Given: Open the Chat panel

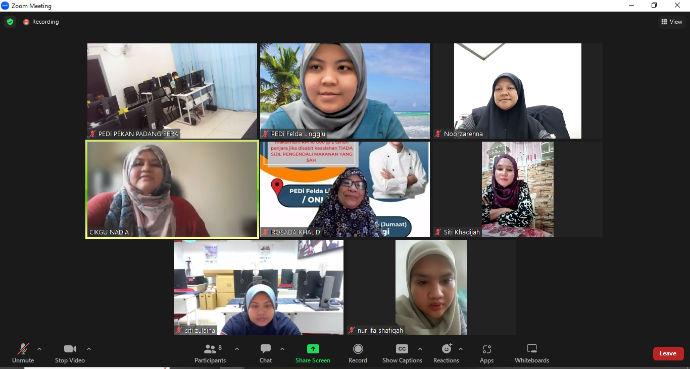Looking at the screenshot, I should click(266, 349).
